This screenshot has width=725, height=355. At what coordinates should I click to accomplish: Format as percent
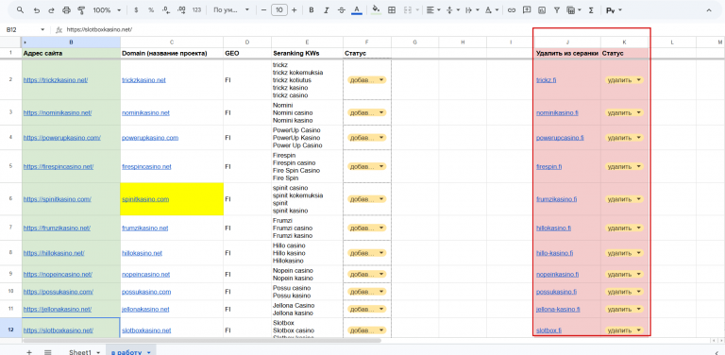[151, 10]
